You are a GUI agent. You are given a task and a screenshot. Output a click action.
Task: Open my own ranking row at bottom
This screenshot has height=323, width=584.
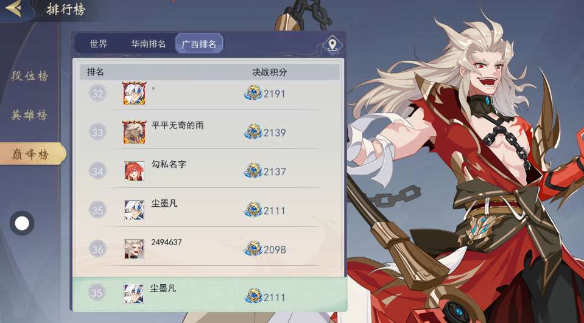[x=209, y=294]
